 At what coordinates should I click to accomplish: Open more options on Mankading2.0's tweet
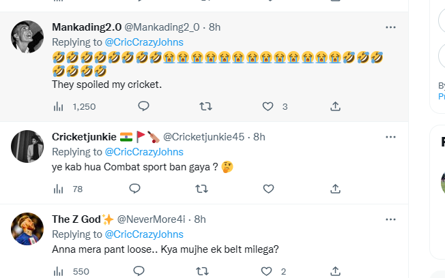[x=390, y=27]
